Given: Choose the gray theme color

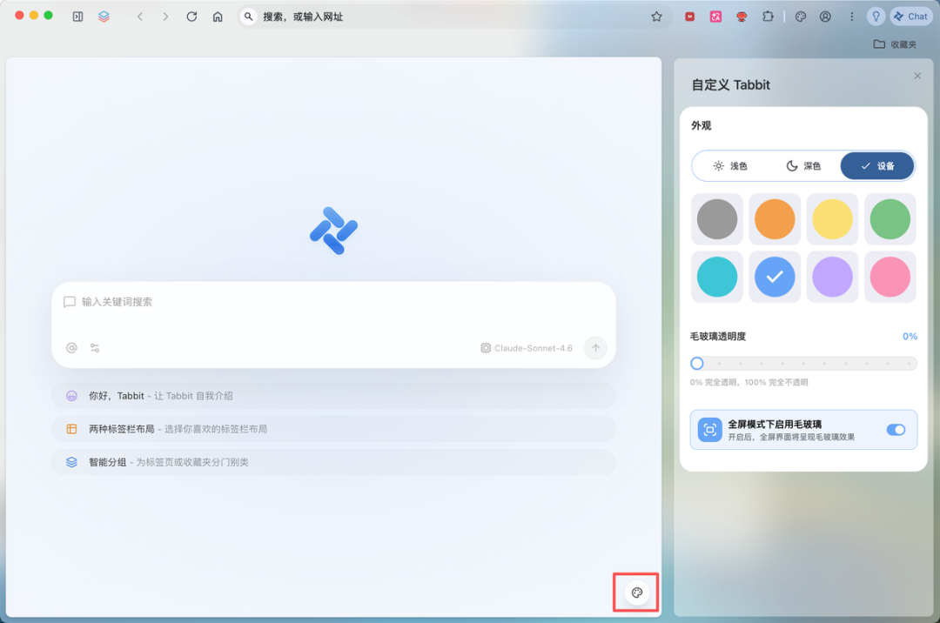Looking at the screenshot, I should pos(717,219).
